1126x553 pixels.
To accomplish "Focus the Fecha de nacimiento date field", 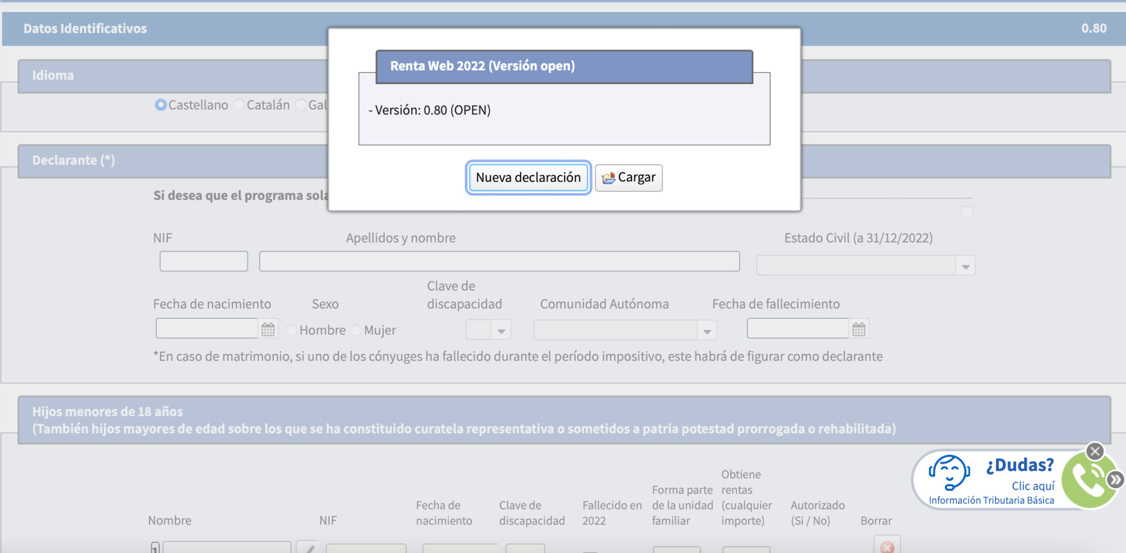I will (x=207, y=328).
